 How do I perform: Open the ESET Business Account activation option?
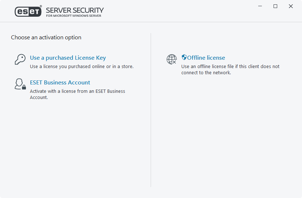tap(60, 83)
